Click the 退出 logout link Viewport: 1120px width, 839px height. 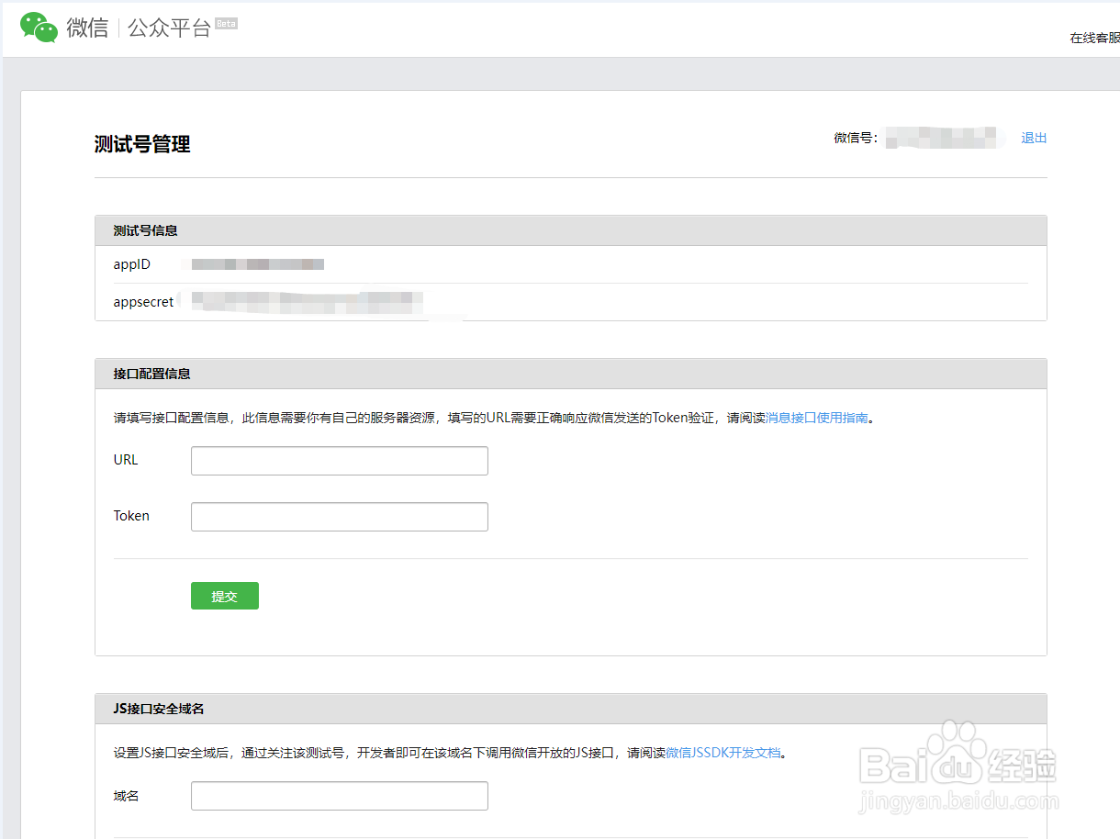tap(1034, 138)
